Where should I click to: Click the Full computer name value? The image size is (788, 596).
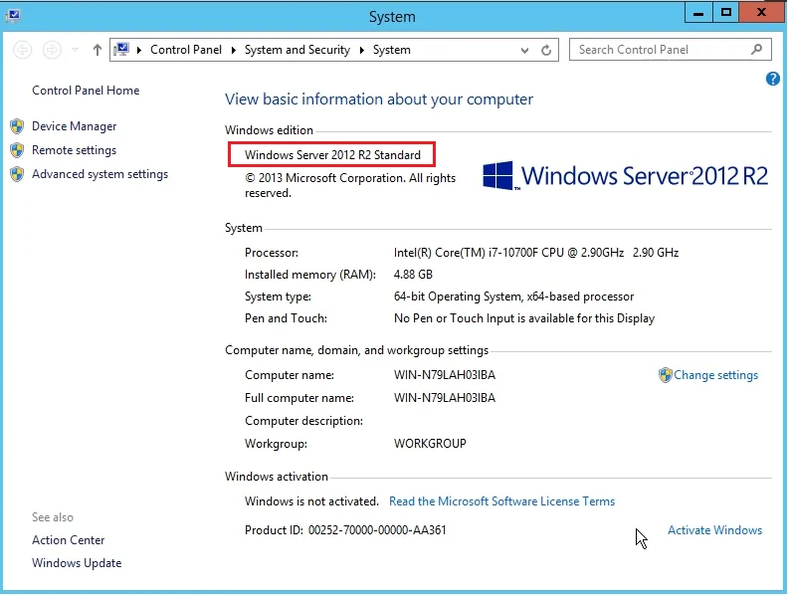(x=445, y=398)
